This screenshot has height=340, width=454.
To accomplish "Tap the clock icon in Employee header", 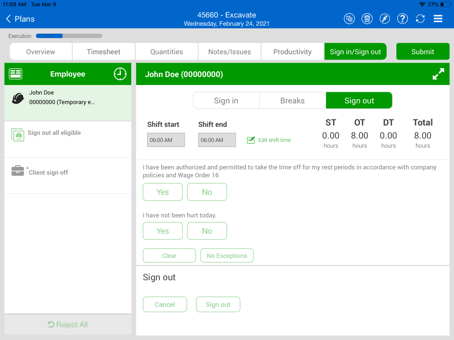I will click(x=120, y=74).
